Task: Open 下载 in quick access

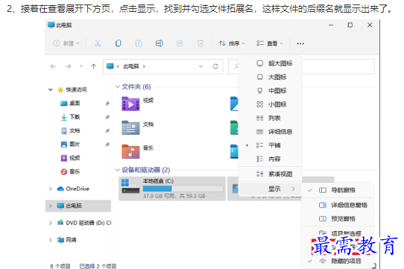Action: tap(75, 117)
